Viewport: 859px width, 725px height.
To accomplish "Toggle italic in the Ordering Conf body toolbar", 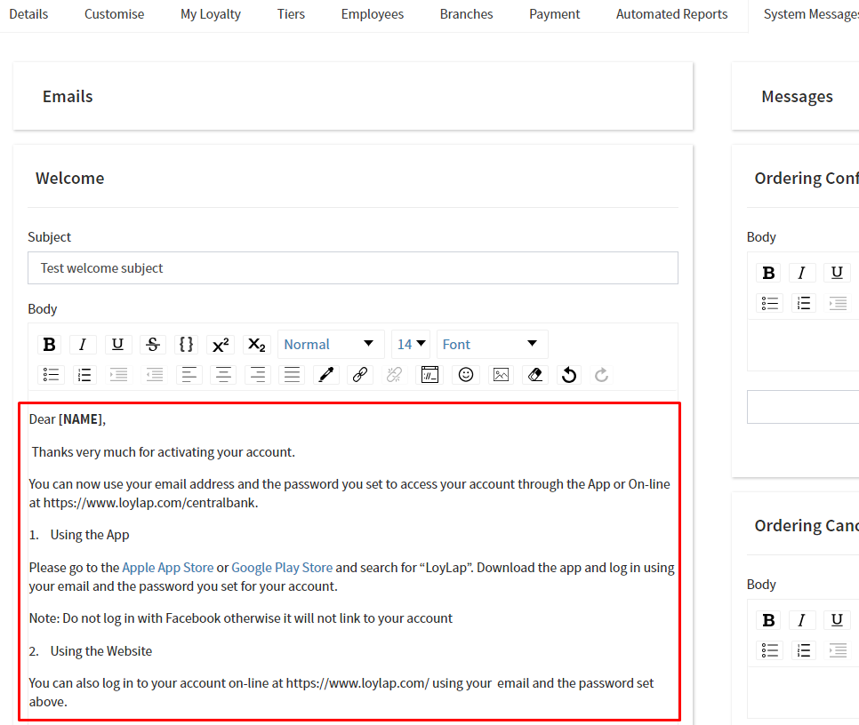I will tap(802, 273).
